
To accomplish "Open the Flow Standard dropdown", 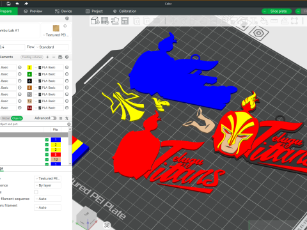I will point(51,47).
